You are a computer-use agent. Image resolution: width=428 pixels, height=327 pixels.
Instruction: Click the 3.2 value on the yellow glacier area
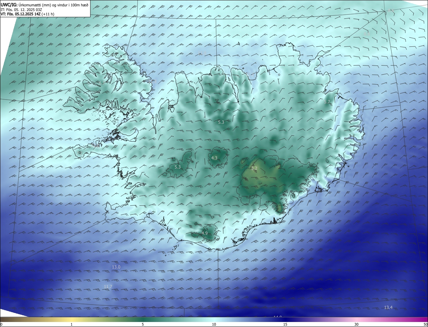point(254,168)
